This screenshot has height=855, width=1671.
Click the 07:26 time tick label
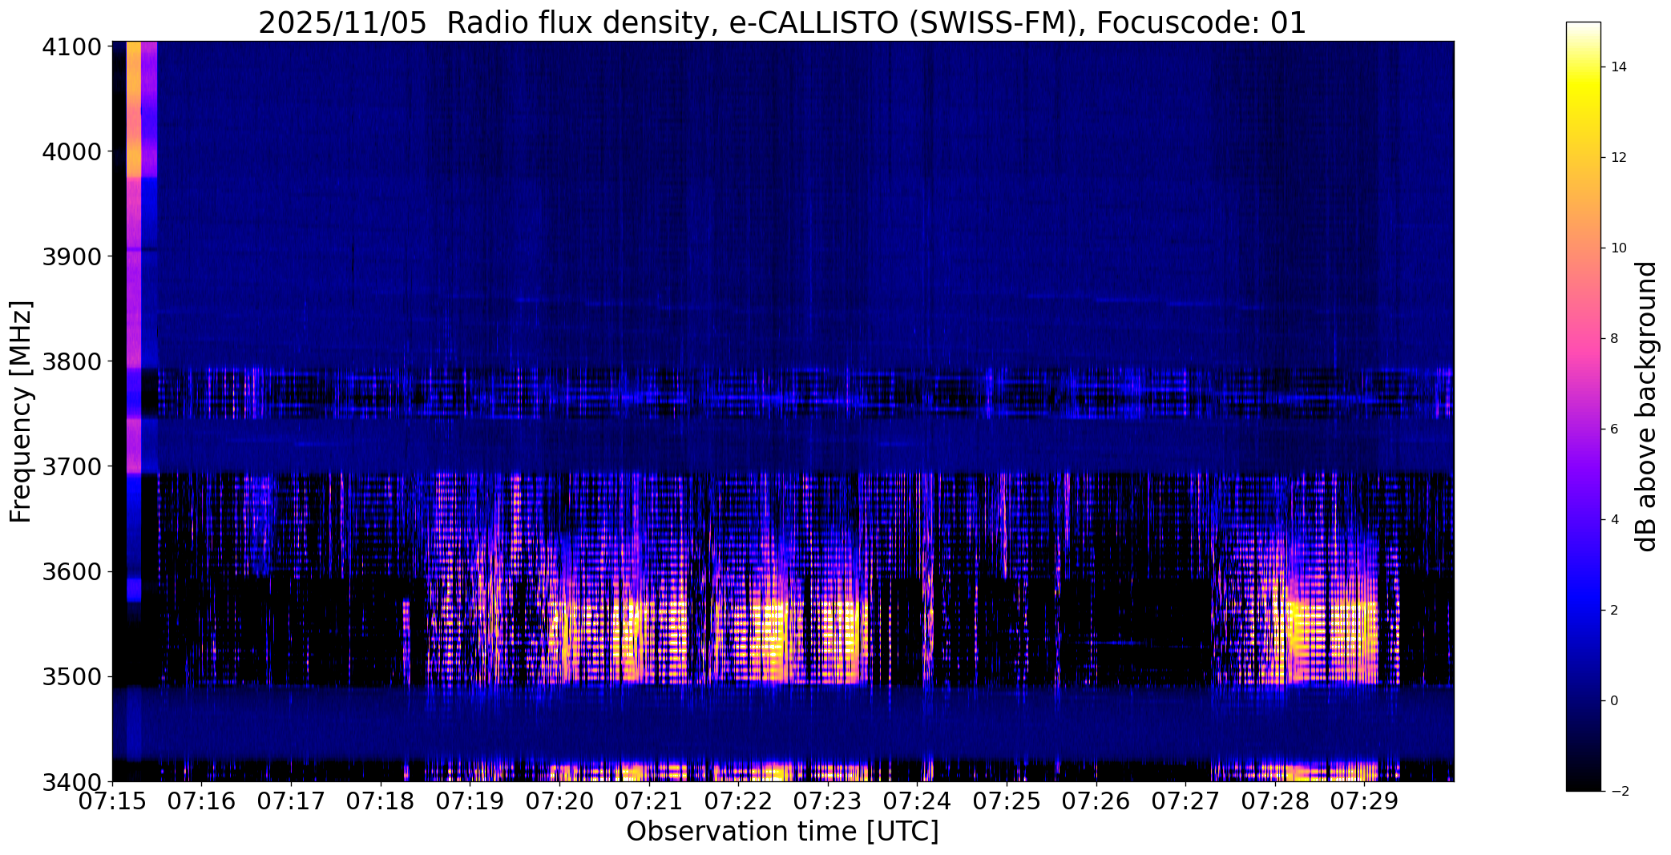(x=1096, y=801)
